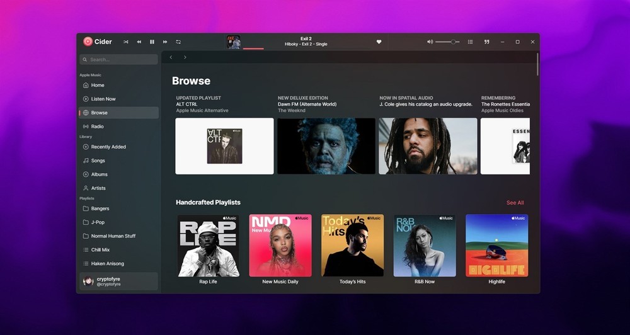The height and width of the screenshot is (335, 630).
Task: Open Albums in the sidebar
Action: point(119,174)
